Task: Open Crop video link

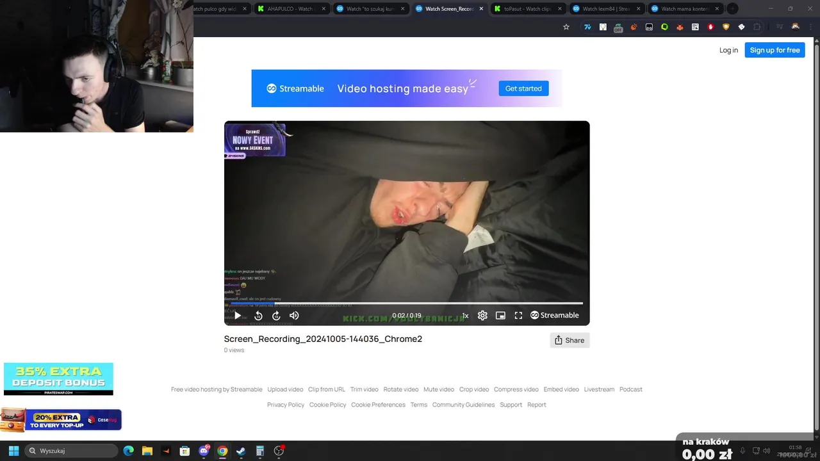Action: [x=474, y=389]
